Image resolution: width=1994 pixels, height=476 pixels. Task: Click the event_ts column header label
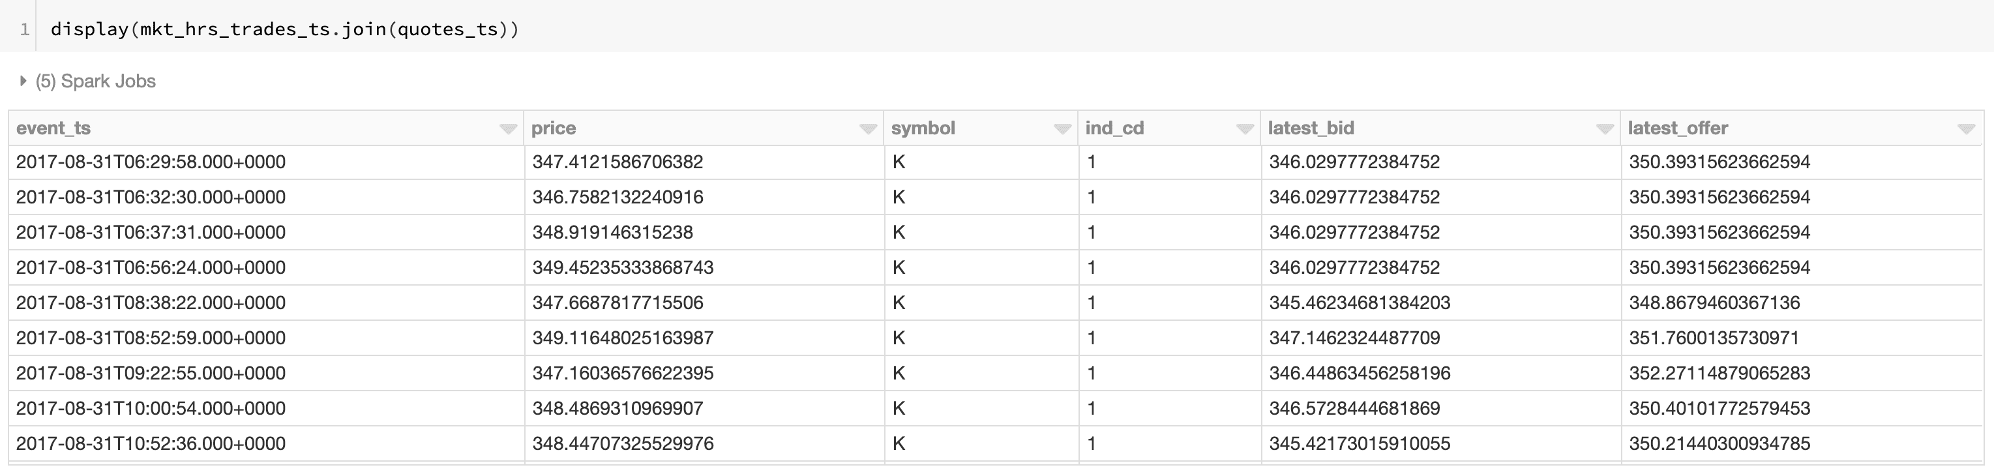point(53,128)
